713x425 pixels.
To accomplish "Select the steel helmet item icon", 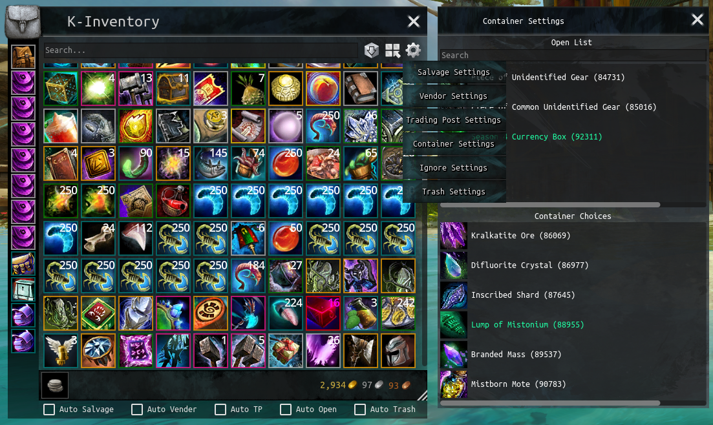I will 398,351.
